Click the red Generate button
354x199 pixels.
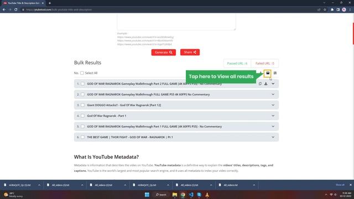tap(164, 53)
